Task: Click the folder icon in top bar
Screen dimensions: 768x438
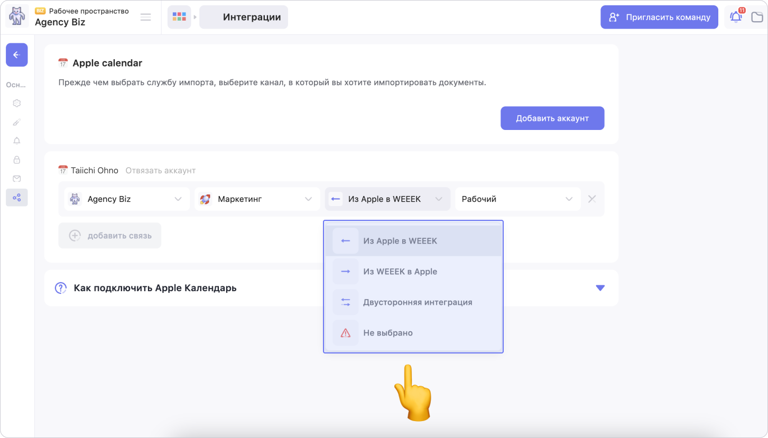Action: tap(757, 17)
